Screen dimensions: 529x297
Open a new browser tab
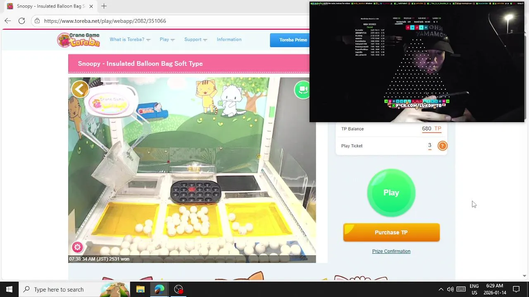coord(104,6)
